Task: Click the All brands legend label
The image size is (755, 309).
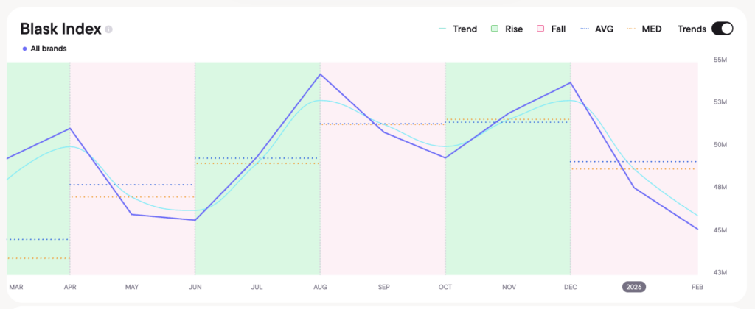Action: pyautogui.click(x=49, y=49)
